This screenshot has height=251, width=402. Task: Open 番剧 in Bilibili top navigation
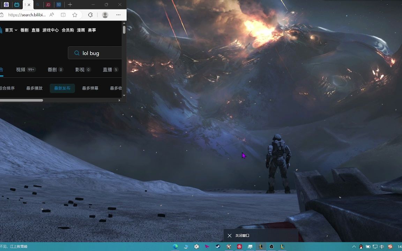click(x=24, y=30)
